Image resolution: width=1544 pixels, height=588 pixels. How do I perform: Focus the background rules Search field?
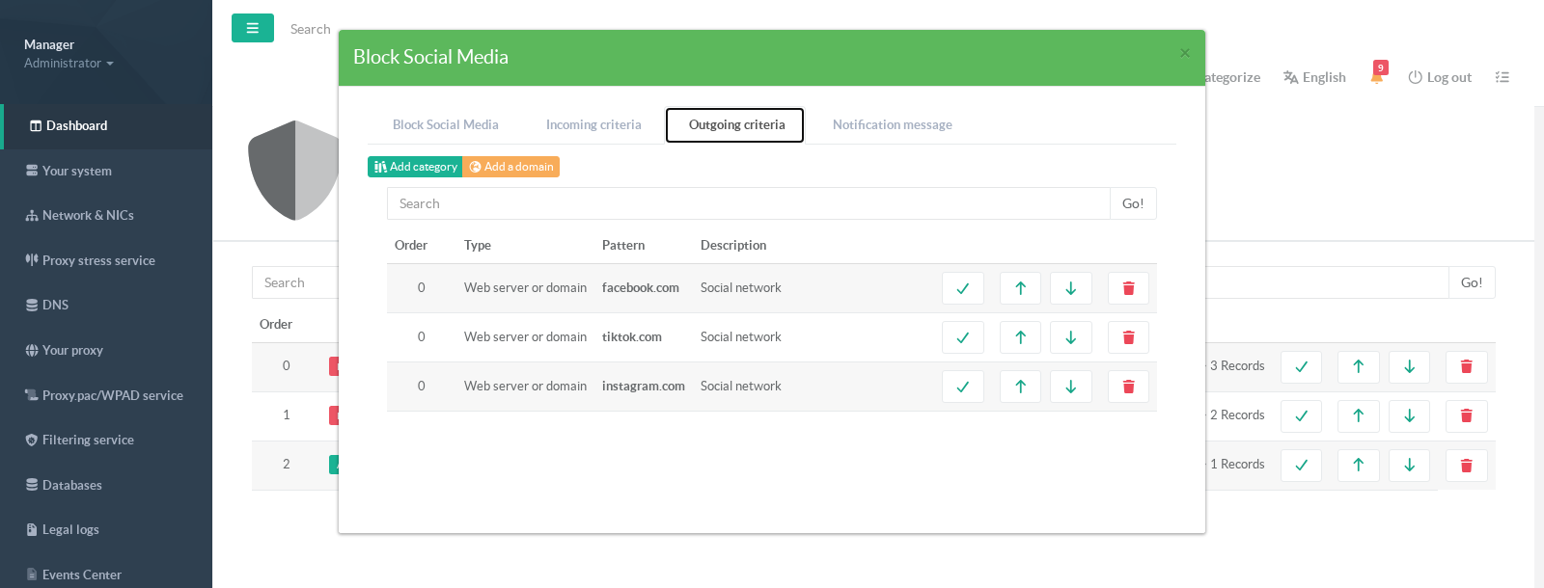tap(295, 282)
